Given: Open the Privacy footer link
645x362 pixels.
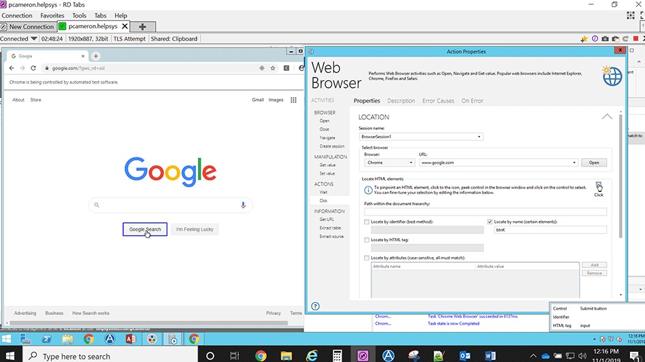Looking at the screenshot, I should [x=274, y=313].
